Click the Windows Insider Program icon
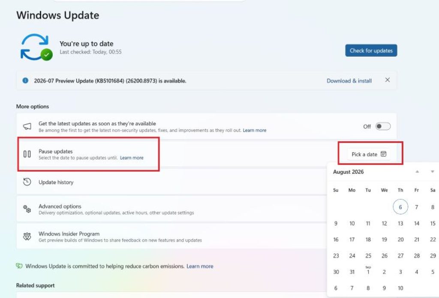 (x=27, y=237)
